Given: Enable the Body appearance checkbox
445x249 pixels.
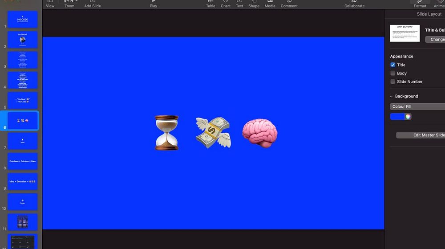Looking at the screenshot, I should [393, 73].
